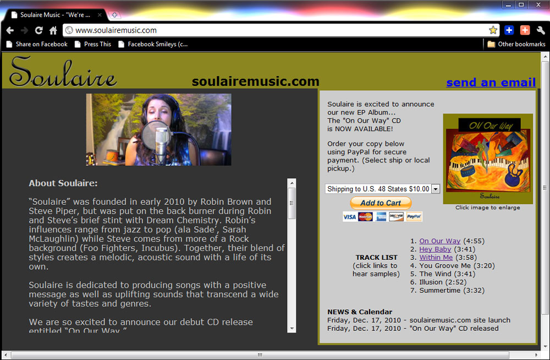
Task: Bookmark this page with the star icon
Action: pyautogui.click(x=493, y=30)
